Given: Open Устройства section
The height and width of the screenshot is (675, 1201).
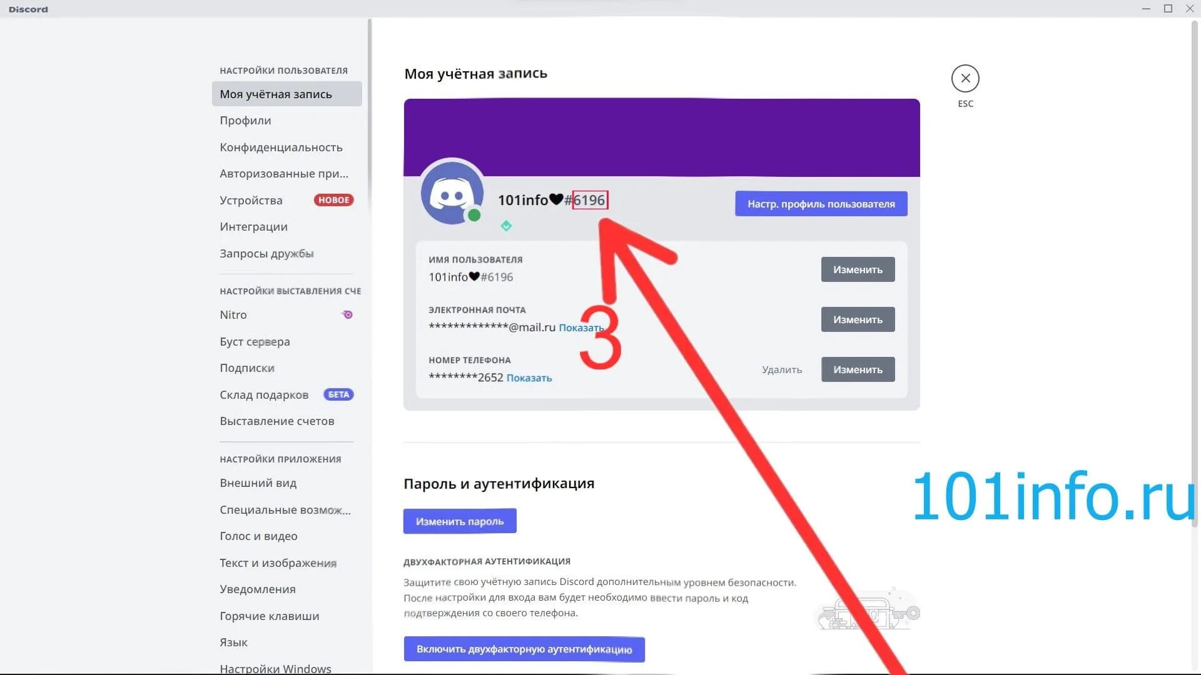Looking at the screenshot, I should point(286,200).
